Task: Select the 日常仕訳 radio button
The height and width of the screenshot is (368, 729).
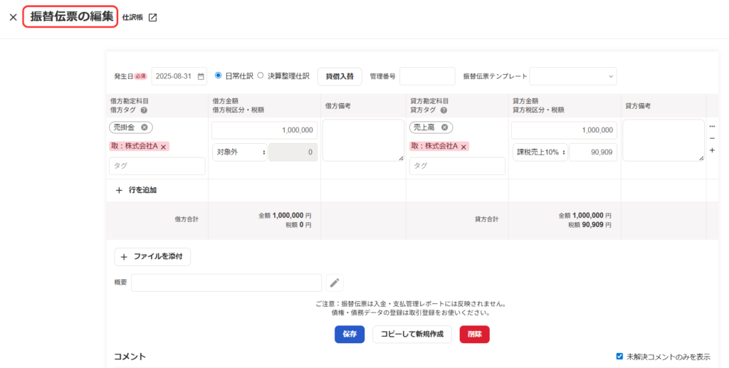Action: coord(219,75)
